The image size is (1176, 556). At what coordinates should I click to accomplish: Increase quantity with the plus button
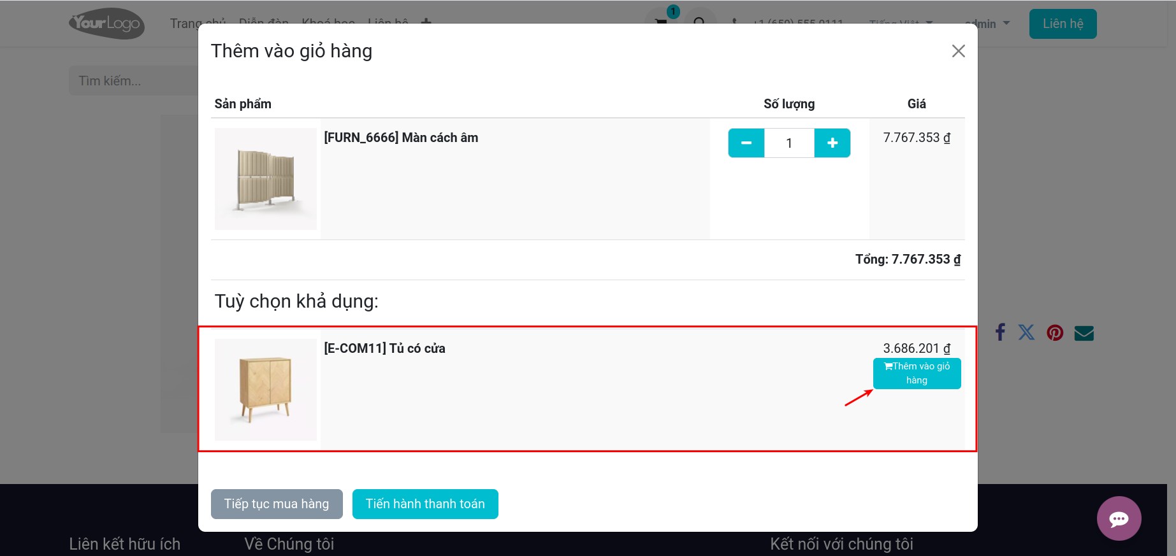[832, 143]
